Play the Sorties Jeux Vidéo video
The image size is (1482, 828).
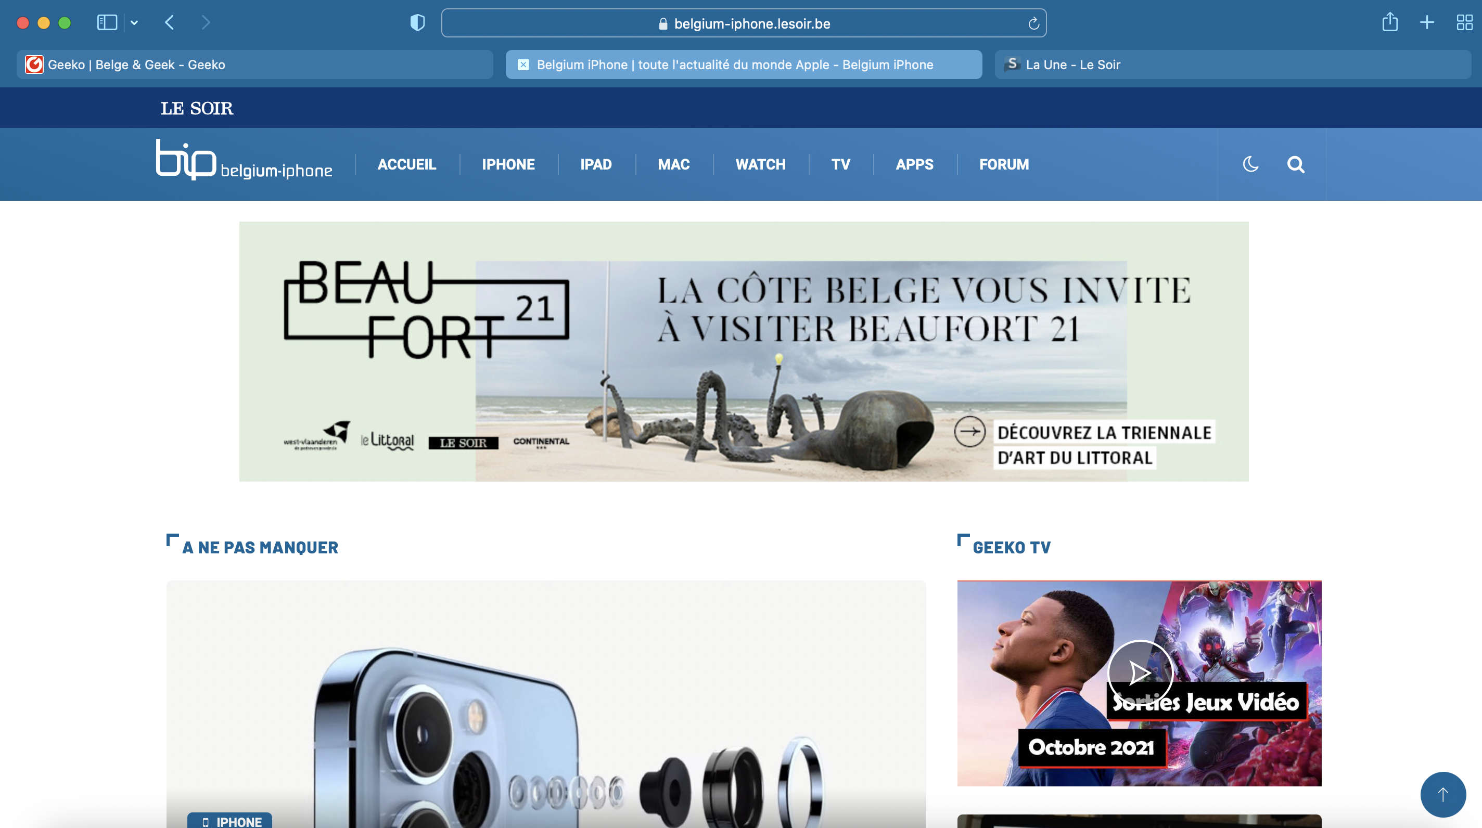[1140, 673]
